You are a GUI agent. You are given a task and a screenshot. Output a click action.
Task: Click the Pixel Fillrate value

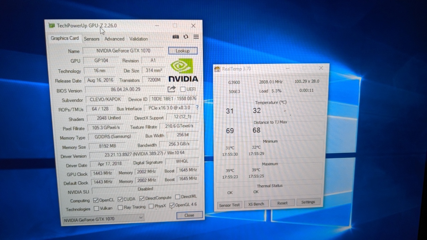[x=106, y=128]
